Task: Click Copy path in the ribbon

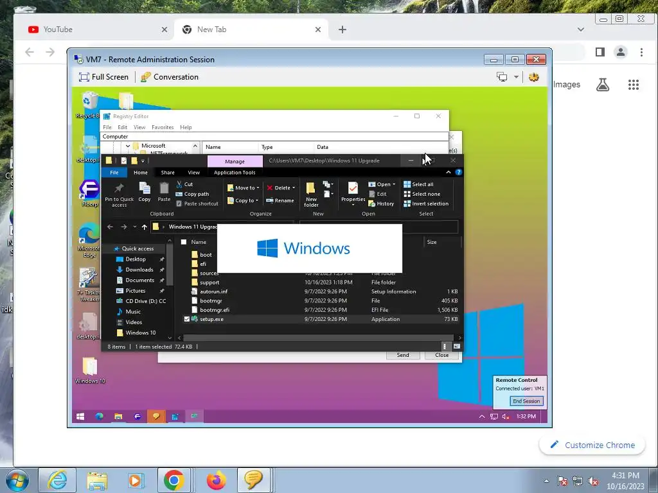Action: click(x=192, y=194)
